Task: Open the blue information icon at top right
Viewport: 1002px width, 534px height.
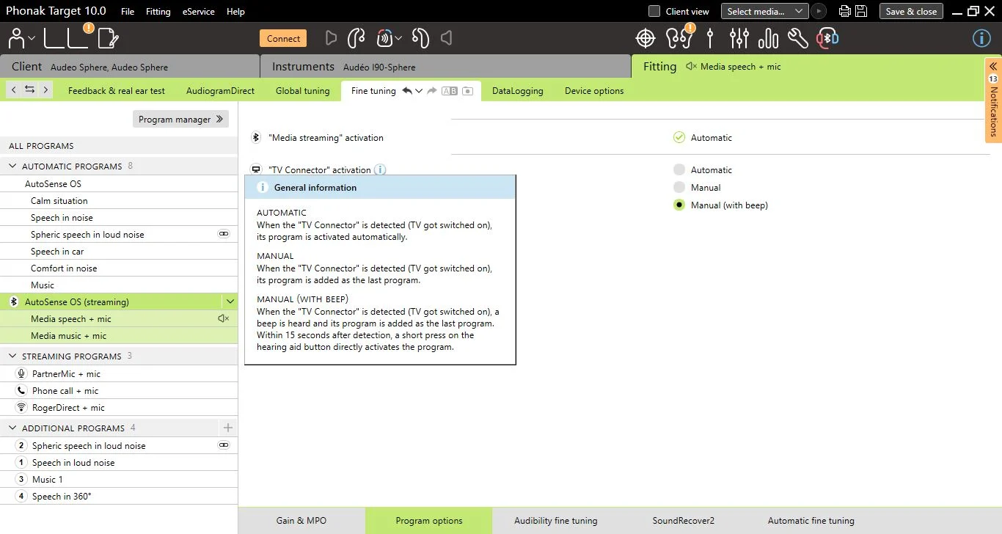Action: [981, 38]
